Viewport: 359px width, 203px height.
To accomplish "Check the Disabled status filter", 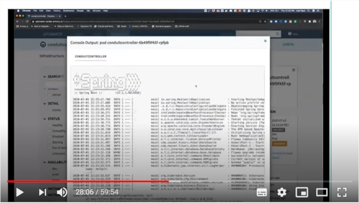I will (49, 137).
